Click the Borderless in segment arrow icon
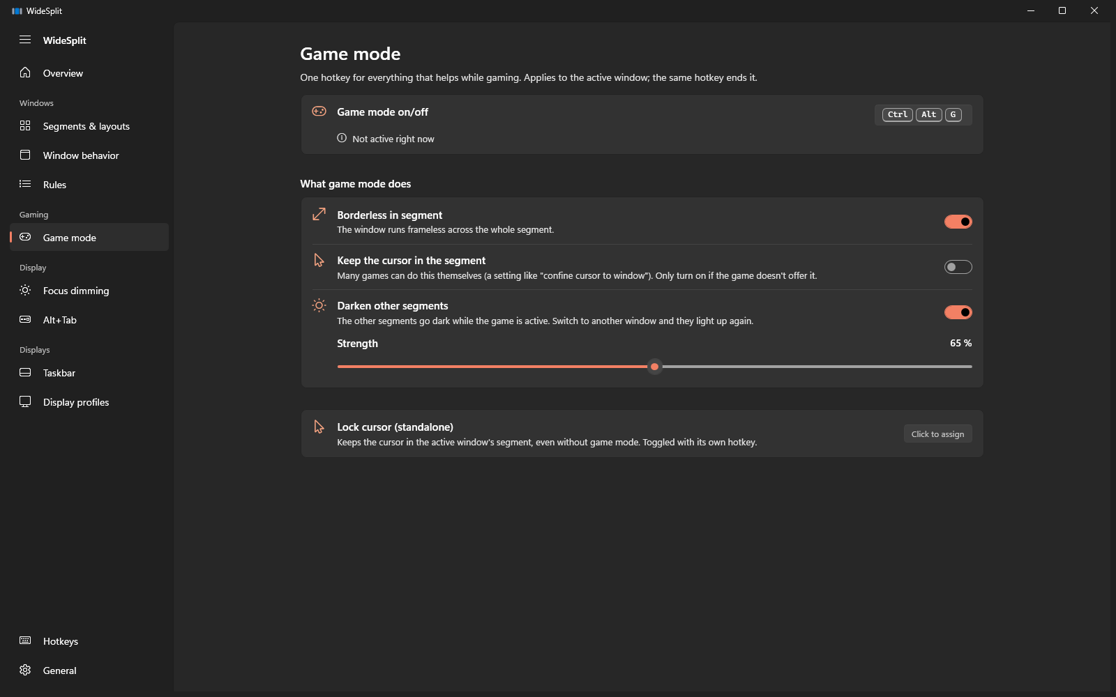1116x697 pixels. click(319, 215)
